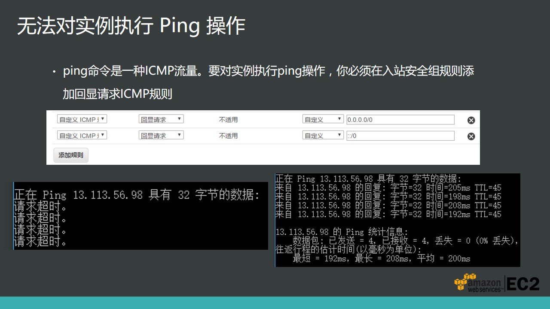Click reply line with 时间=198ms

[x=388, y=197]
